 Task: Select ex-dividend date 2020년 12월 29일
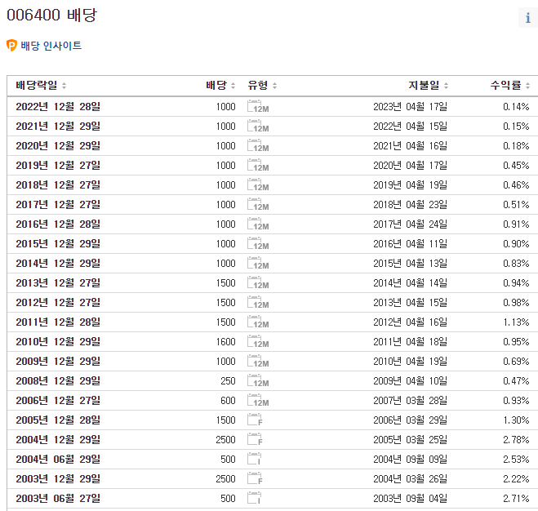58,145
